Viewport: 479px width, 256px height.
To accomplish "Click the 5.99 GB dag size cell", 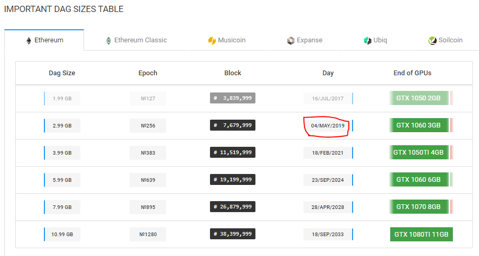I will (x=62, y=180).
